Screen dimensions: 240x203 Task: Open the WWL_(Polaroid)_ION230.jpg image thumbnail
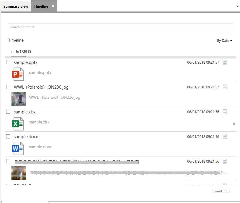pyautogui.click(x=19, y=99)
